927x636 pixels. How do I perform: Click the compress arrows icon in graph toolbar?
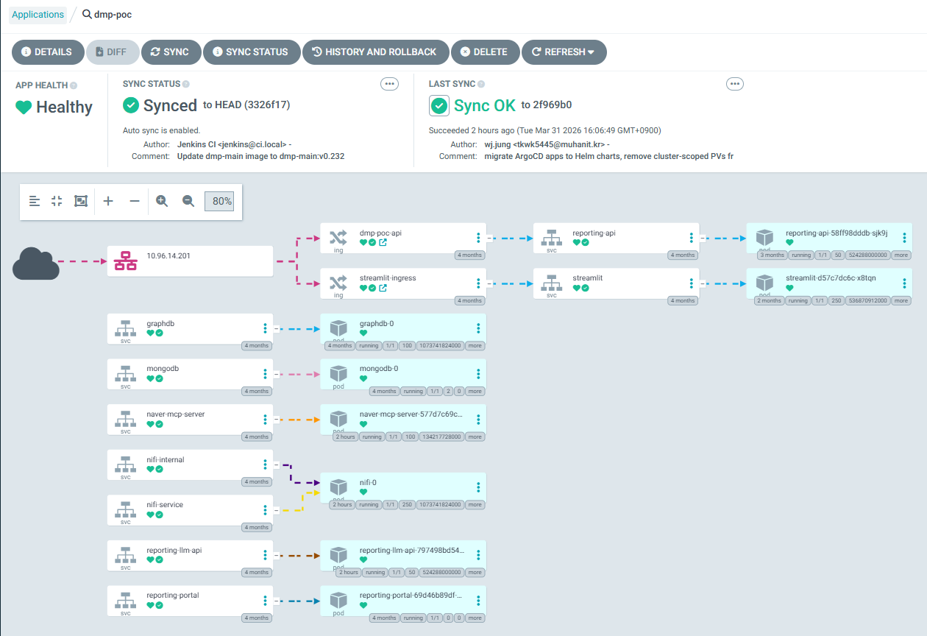pos(57,201)
